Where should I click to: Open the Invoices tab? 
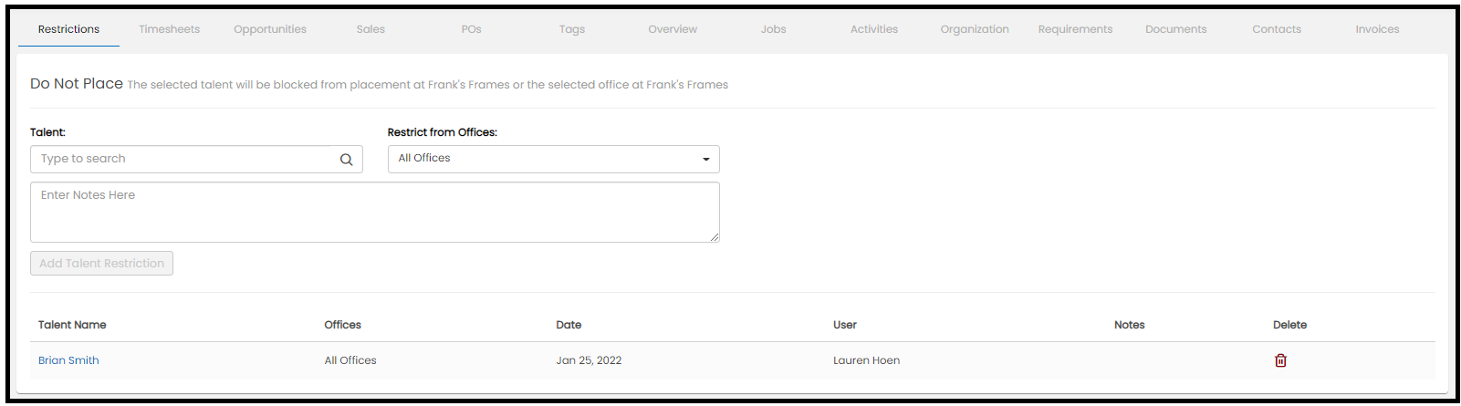(x=1377, y=29)
